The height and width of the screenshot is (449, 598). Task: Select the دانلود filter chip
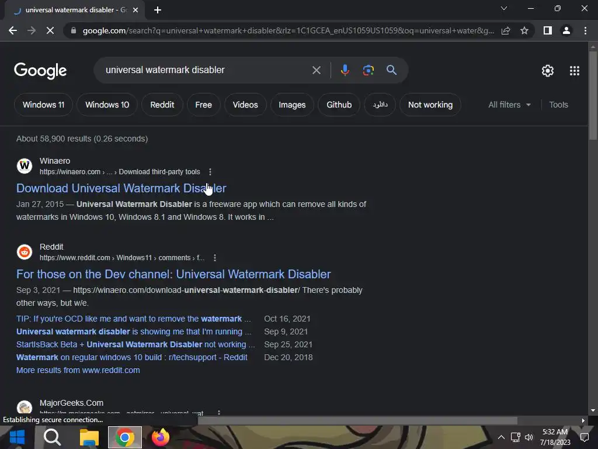point(380,105)
